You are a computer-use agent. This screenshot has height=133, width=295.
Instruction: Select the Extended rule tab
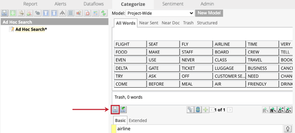138,121
